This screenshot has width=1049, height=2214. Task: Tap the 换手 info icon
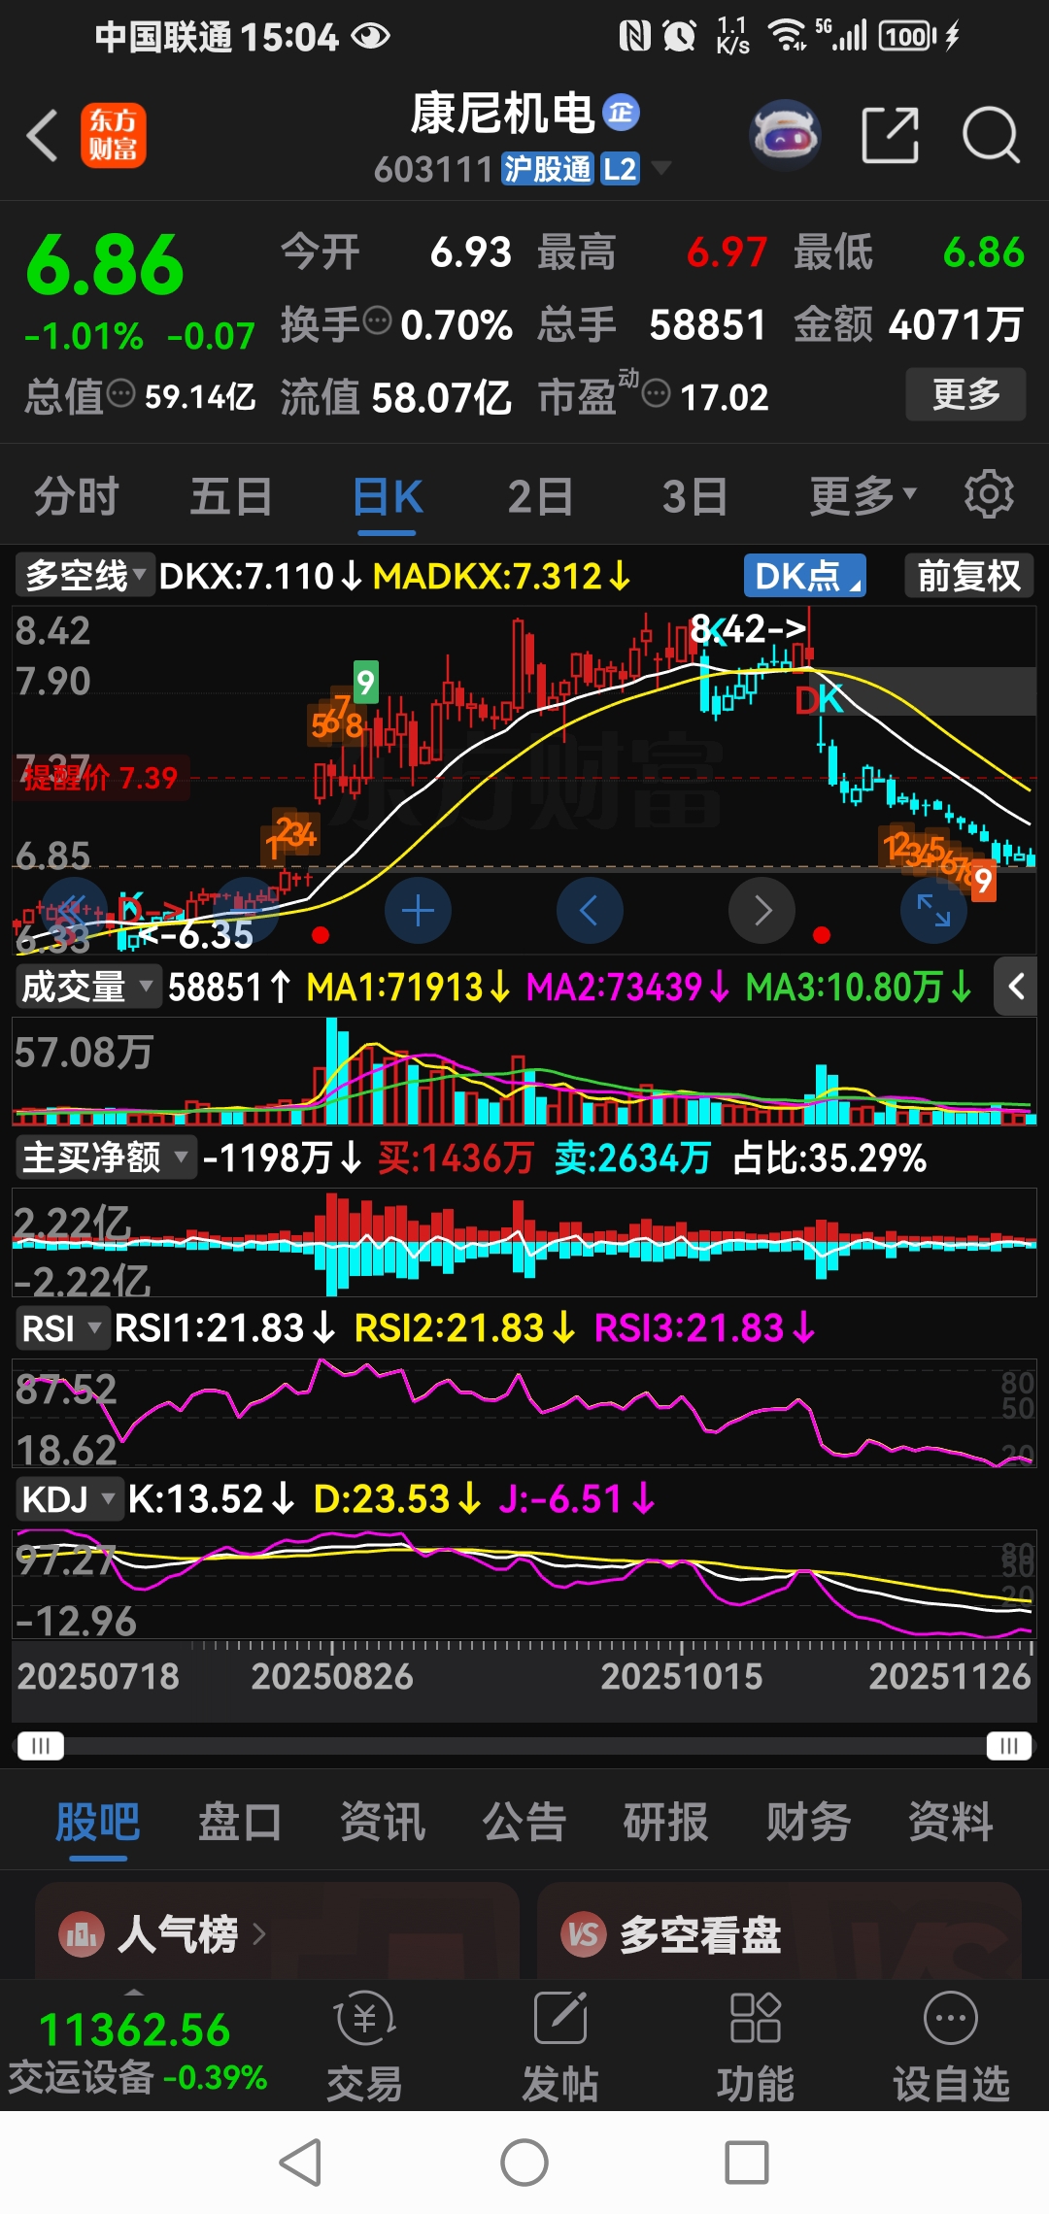coord(378,319)
